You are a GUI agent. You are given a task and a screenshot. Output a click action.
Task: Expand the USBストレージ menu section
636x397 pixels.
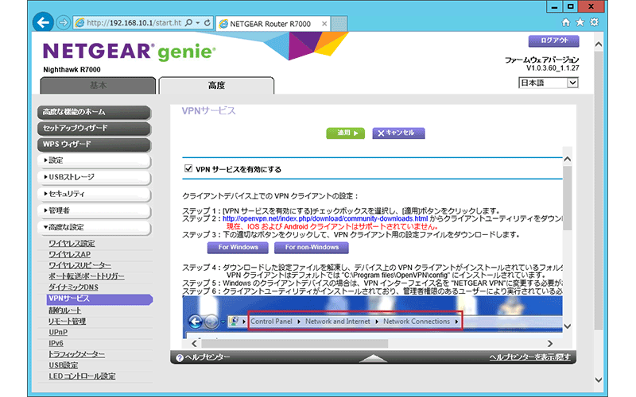point(94,176)
